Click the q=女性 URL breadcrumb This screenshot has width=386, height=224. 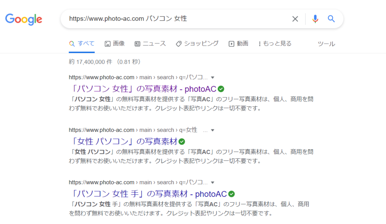coord(138,130)
